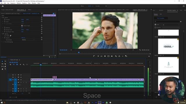Open timeline display settings wrench

click(x=24, y=64)
